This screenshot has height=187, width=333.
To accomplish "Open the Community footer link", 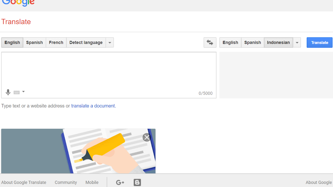I will (x=66, y=183).
